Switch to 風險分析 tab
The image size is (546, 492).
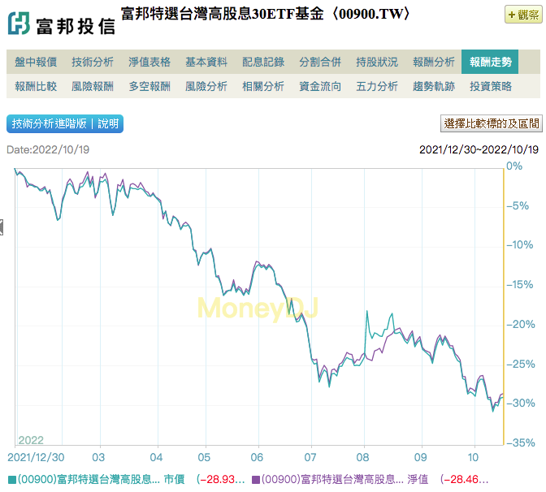pos(206,86)
